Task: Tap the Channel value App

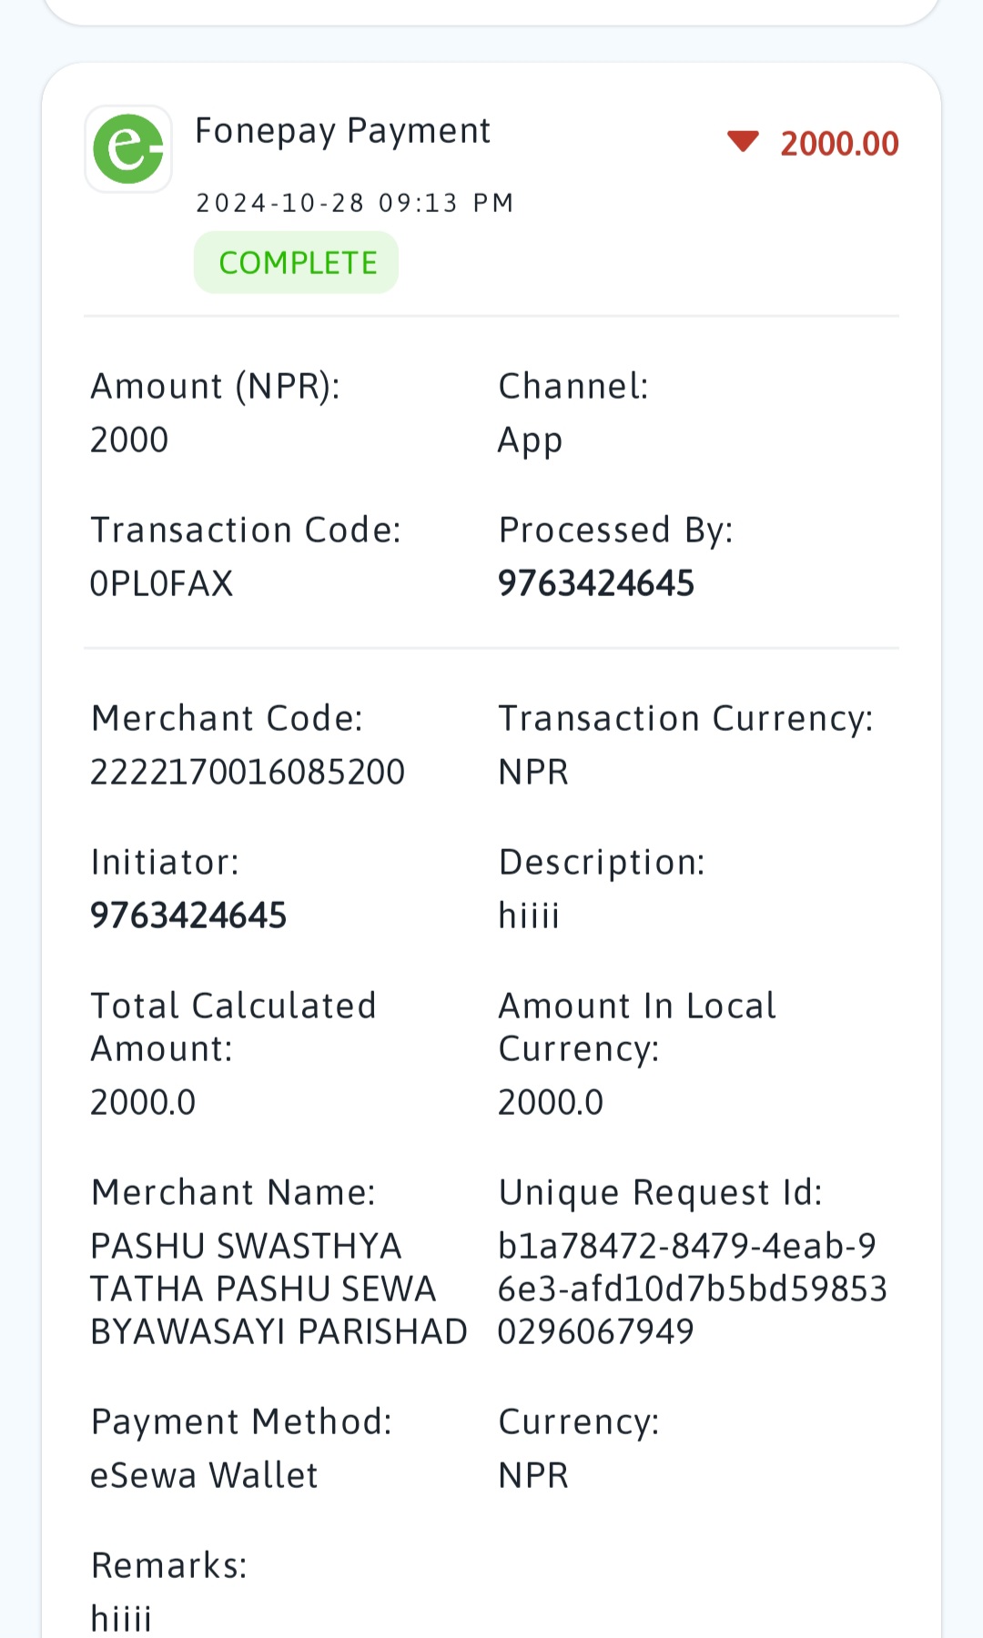Action: (x=531, y=440)
